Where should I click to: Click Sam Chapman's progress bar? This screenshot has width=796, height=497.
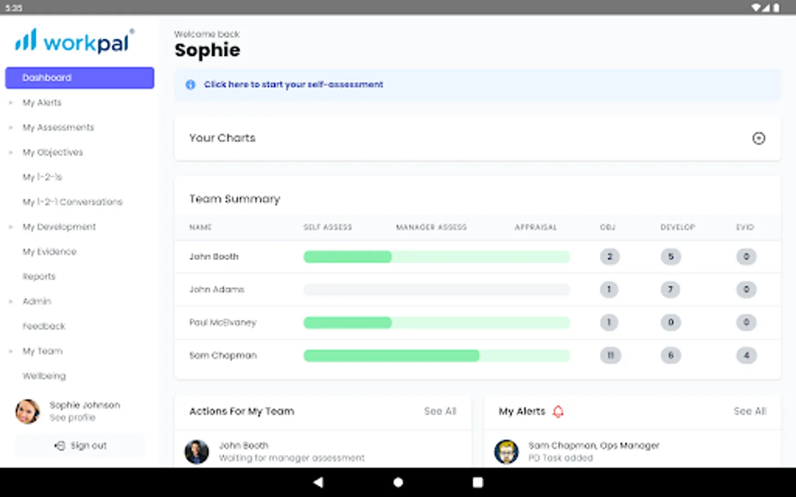(x=437, y=356)
